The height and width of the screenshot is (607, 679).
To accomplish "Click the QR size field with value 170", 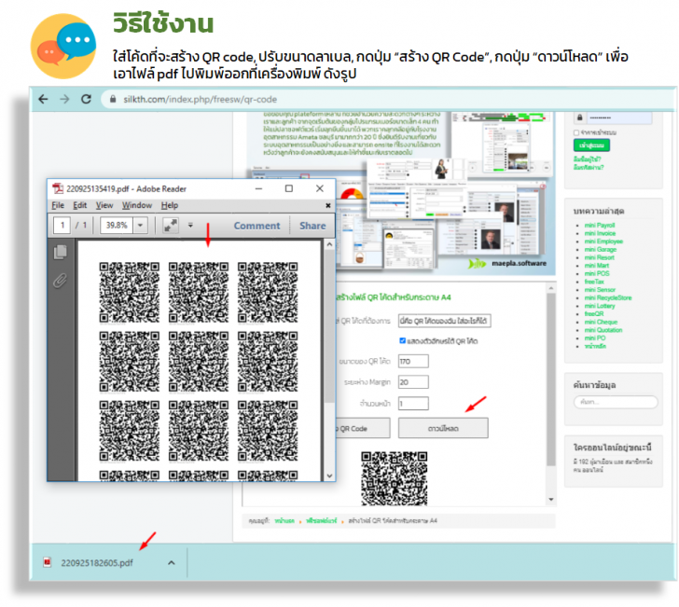I will coord(413,361).
